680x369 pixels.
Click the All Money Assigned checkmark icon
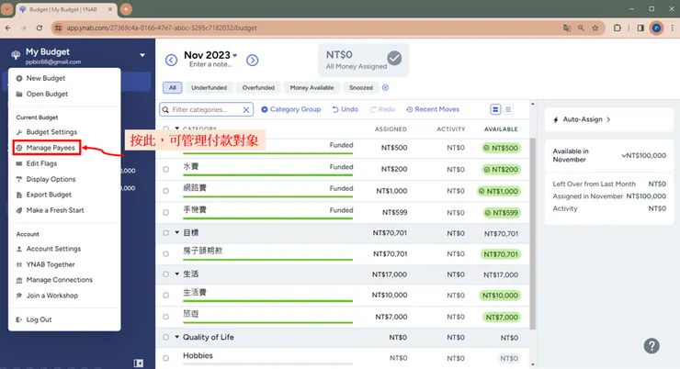tap(394, 58)
